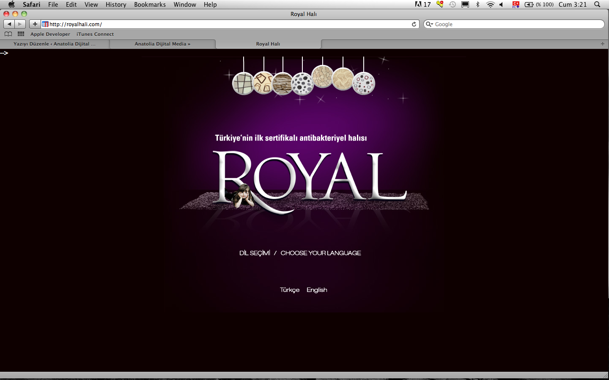Screen dimensions: 609x380
Task: Click the spotted carpet pattern ornament
Action: (x=302, y=84)
